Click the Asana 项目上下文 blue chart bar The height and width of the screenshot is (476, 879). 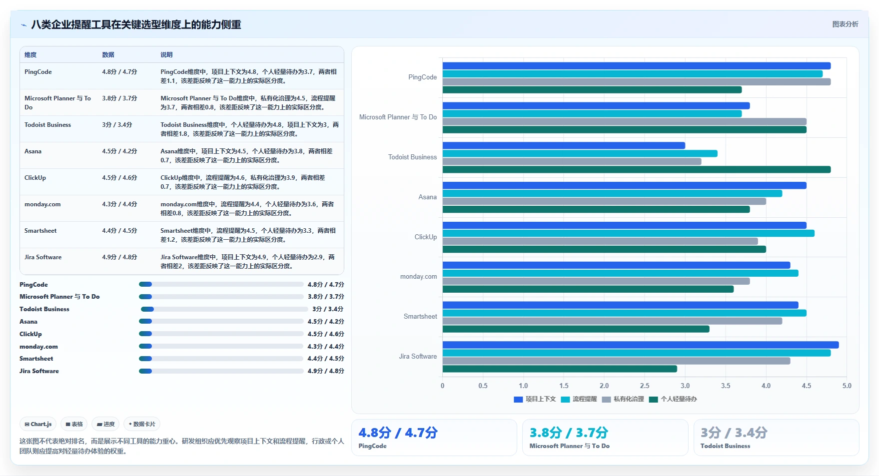tap(625, 186)
